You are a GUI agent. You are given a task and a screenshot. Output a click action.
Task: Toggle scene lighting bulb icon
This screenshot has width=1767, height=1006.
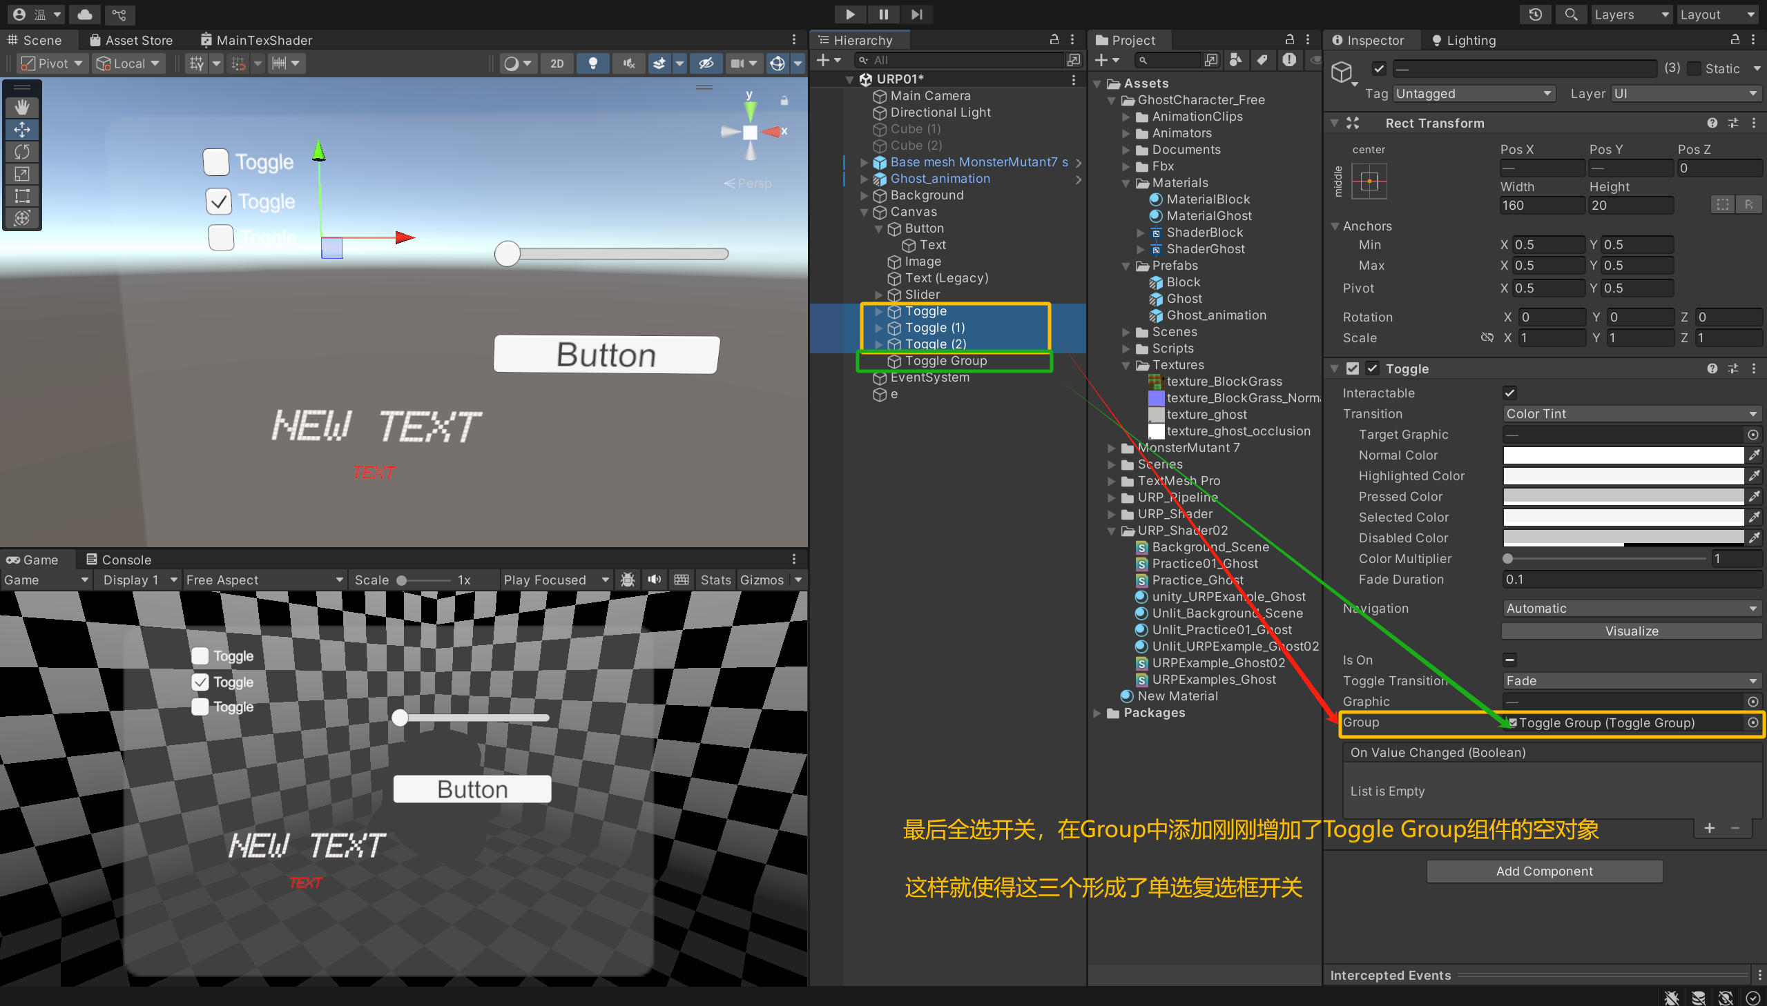(x=592, y=63)
